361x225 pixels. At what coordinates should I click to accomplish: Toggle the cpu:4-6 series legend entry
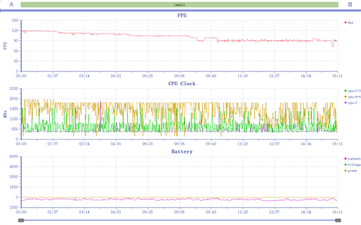353,97
